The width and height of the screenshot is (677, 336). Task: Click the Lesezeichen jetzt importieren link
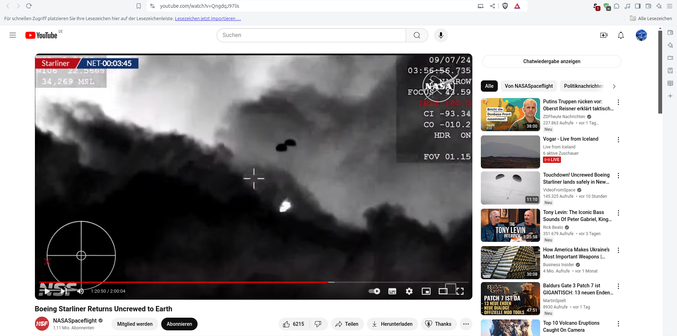[208, 19]
